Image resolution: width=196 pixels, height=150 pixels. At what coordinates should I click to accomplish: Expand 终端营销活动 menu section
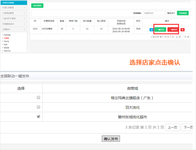[x=14, y=24]
